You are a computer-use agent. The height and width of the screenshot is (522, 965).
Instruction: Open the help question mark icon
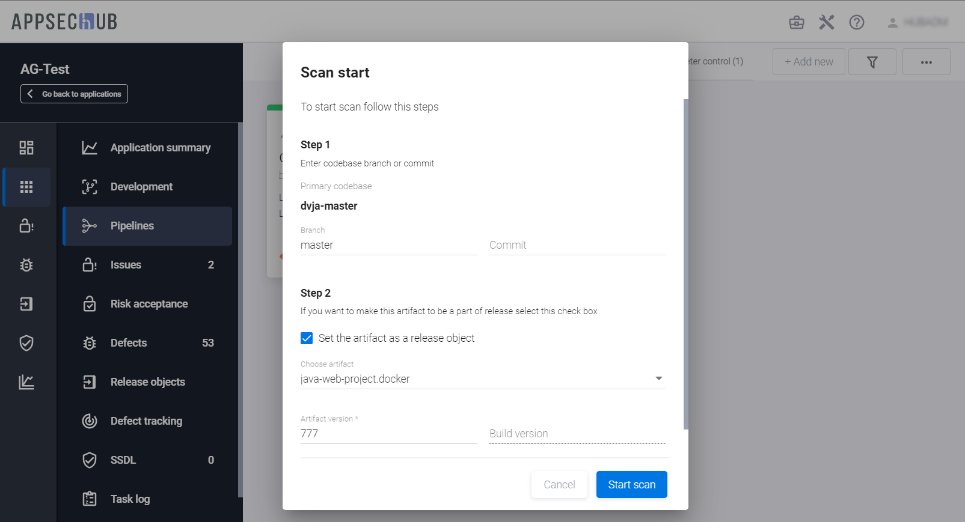click(x=856, y=22)
